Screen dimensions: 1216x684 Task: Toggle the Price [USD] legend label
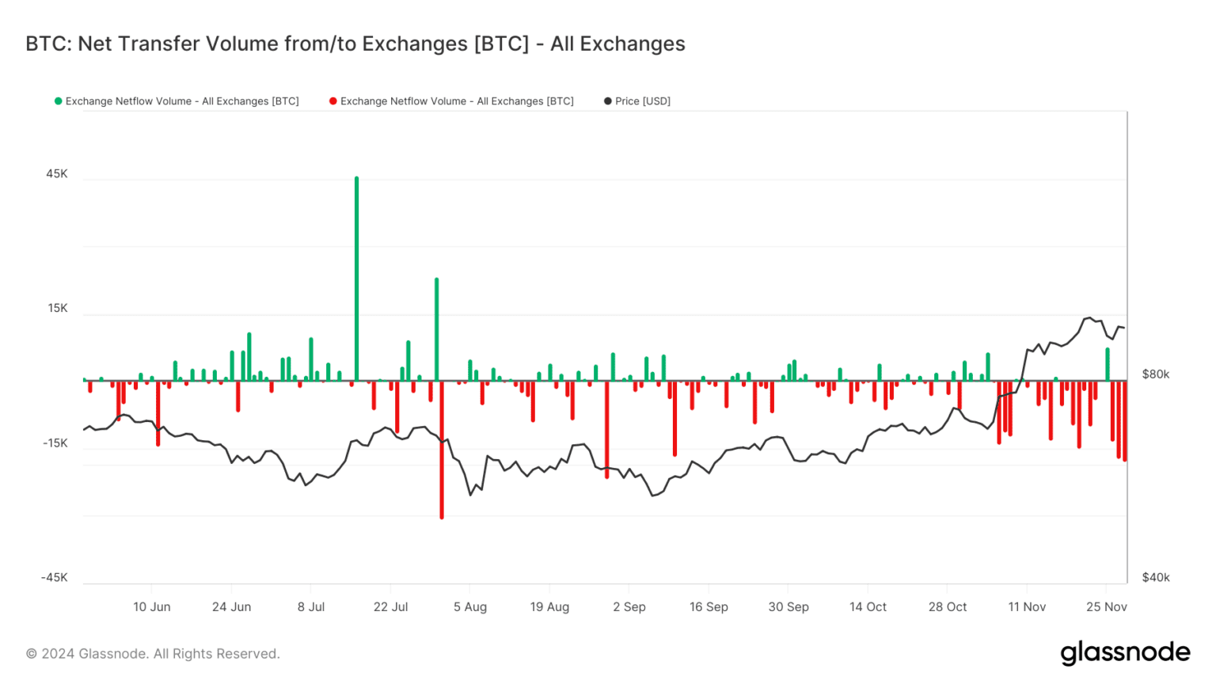click(642, 101)
